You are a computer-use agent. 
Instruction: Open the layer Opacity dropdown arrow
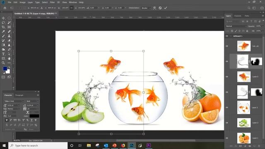[263, 26]
